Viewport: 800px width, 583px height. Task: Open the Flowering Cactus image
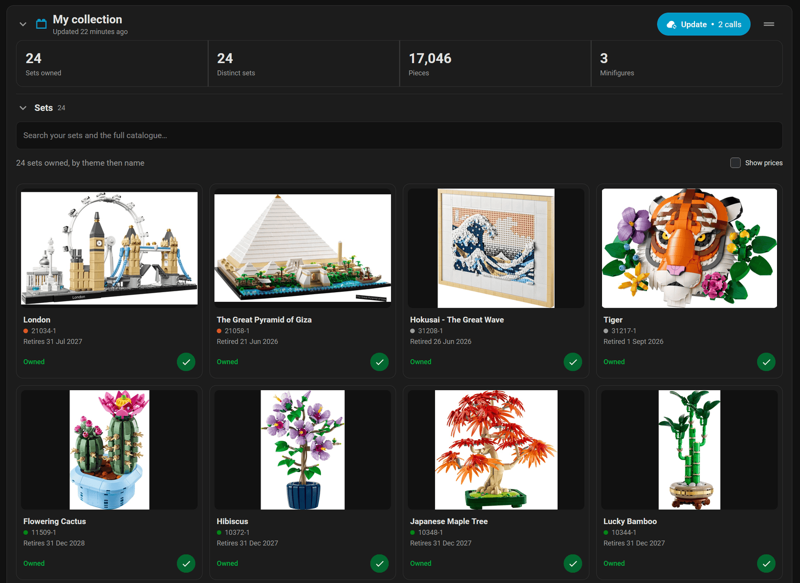[x=109, y=450]
